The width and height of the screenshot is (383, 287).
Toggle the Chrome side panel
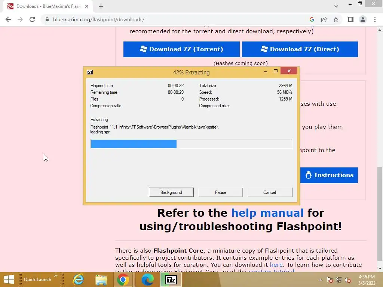pos(351,19)
